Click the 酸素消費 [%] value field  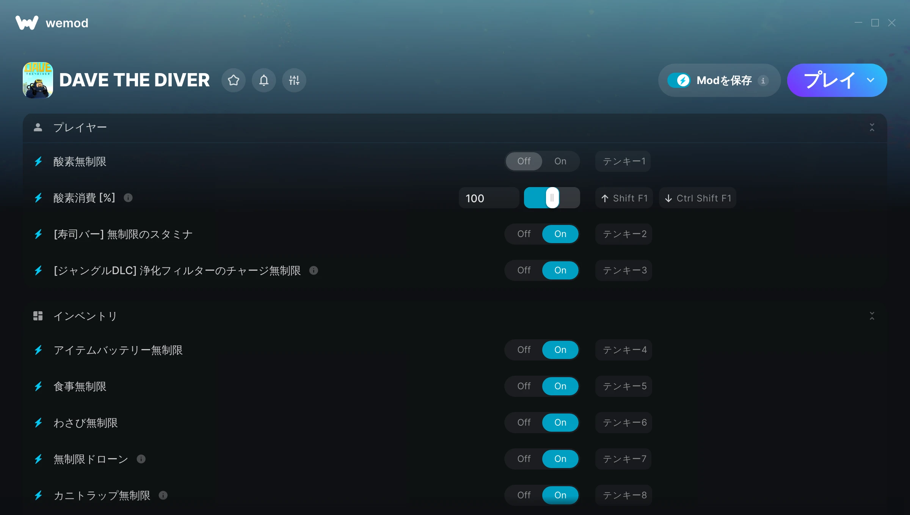click(x=489, y=198)
